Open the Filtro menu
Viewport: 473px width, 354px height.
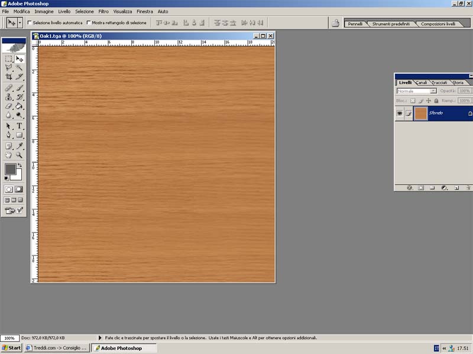(x=103, y=11)
